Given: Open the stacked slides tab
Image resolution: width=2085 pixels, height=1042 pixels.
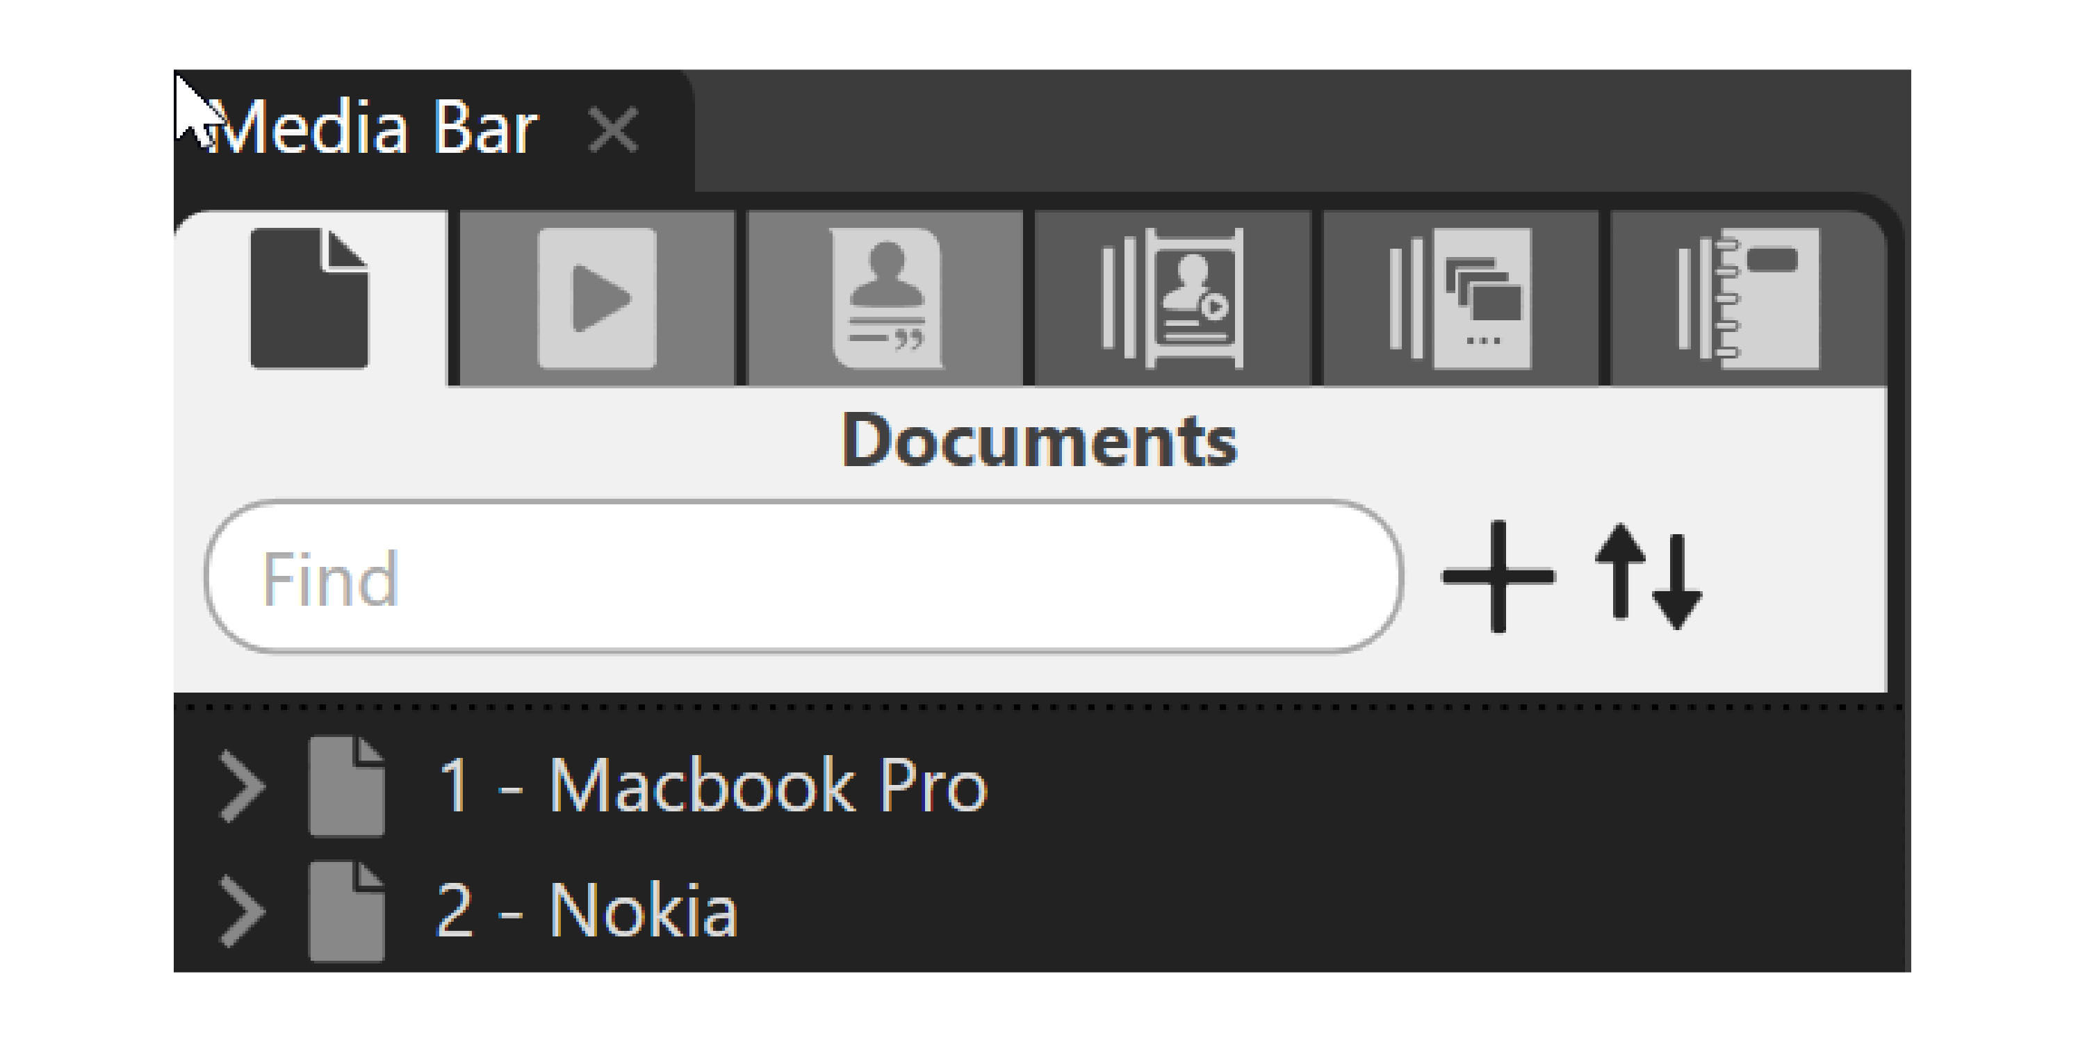Looking at the screenshot, I should pyautogui.click(x=1460, y=299).
